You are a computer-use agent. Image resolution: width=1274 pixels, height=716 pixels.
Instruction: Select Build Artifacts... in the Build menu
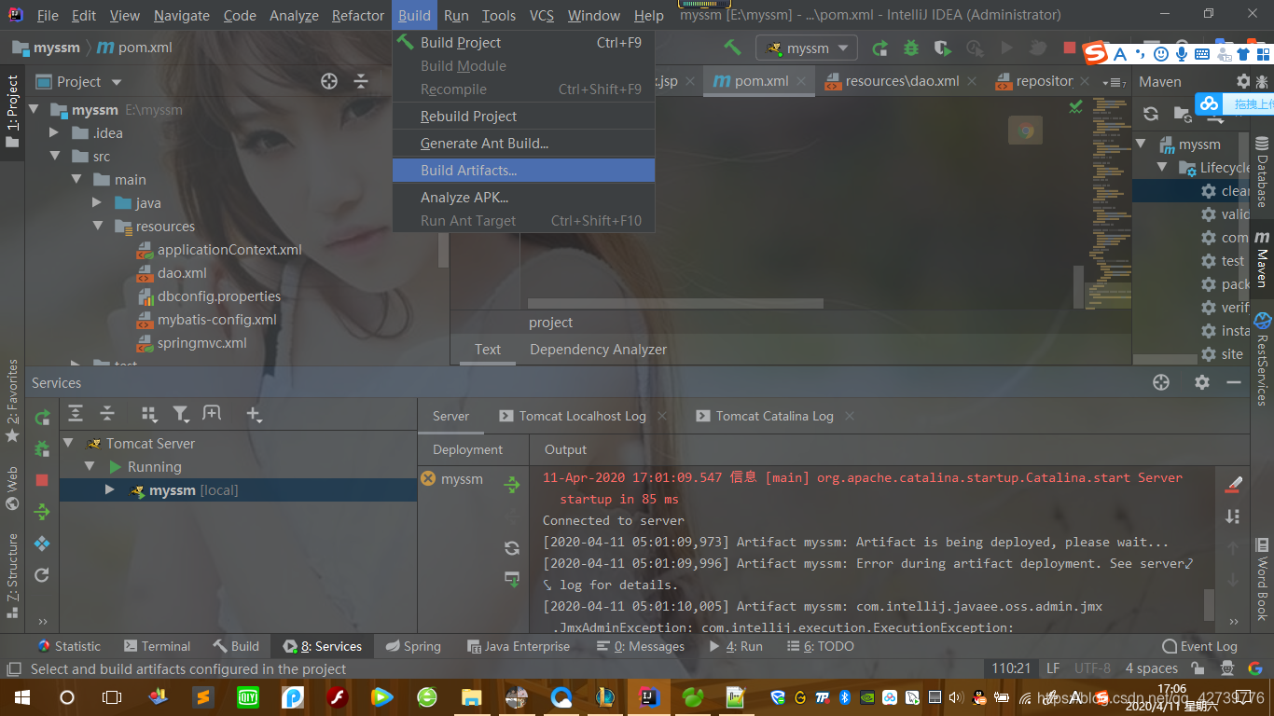tap(524, 171)
